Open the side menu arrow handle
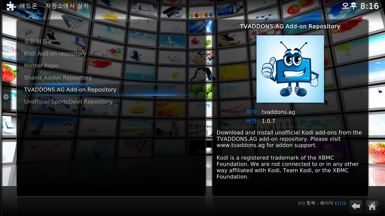 coord(6,97)
